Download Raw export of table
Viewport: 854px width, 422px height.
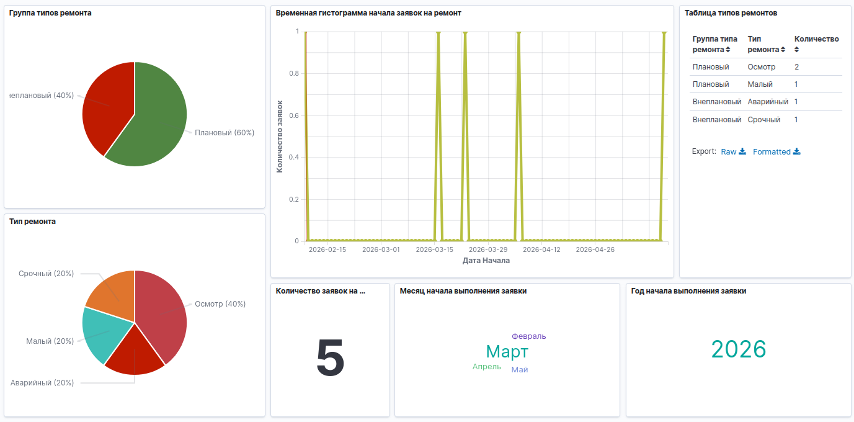click(733, 151)
